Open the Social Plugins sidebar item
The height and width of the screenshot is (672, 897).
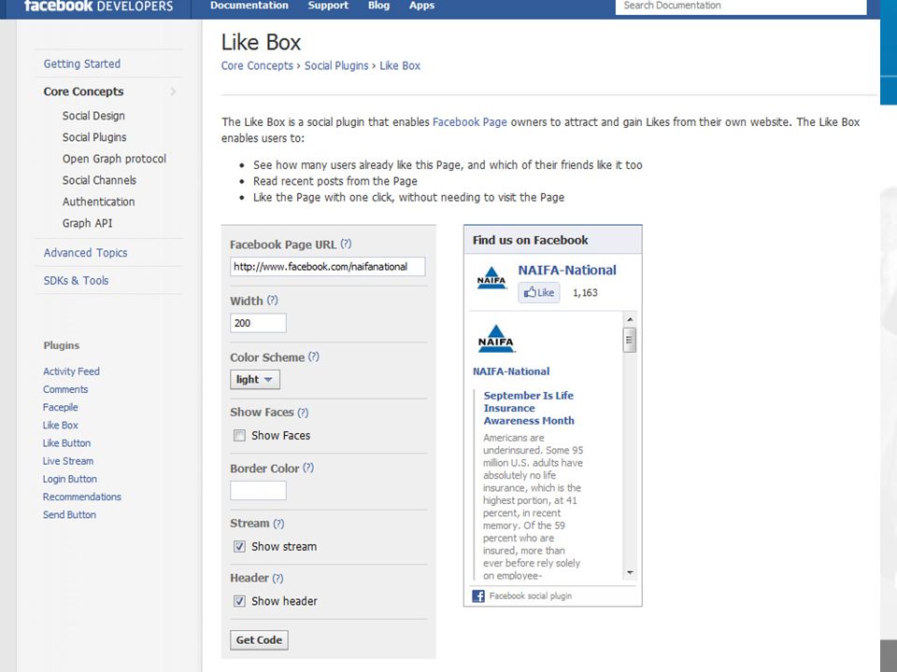click(x=94, y=137)
